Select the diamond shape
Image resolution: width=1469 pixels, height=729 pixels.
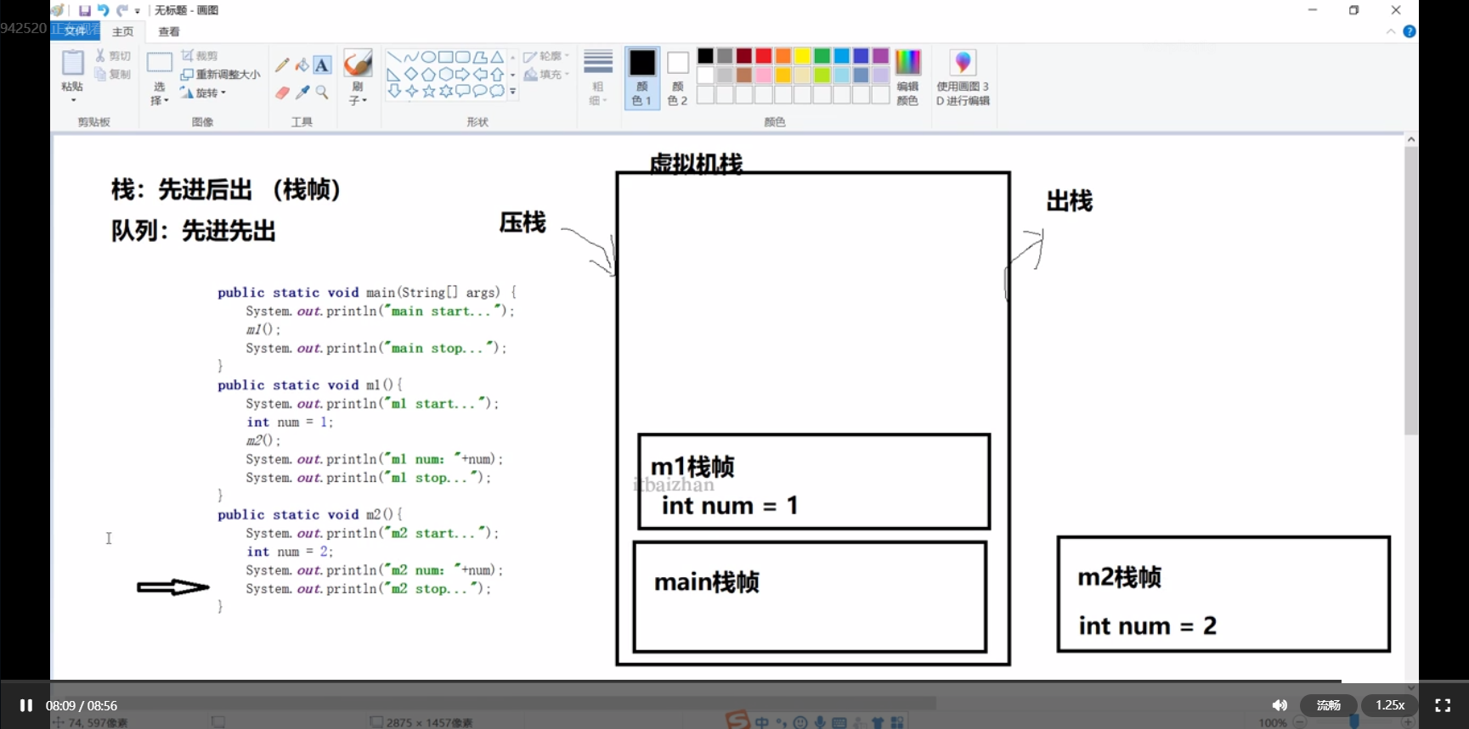411,74
